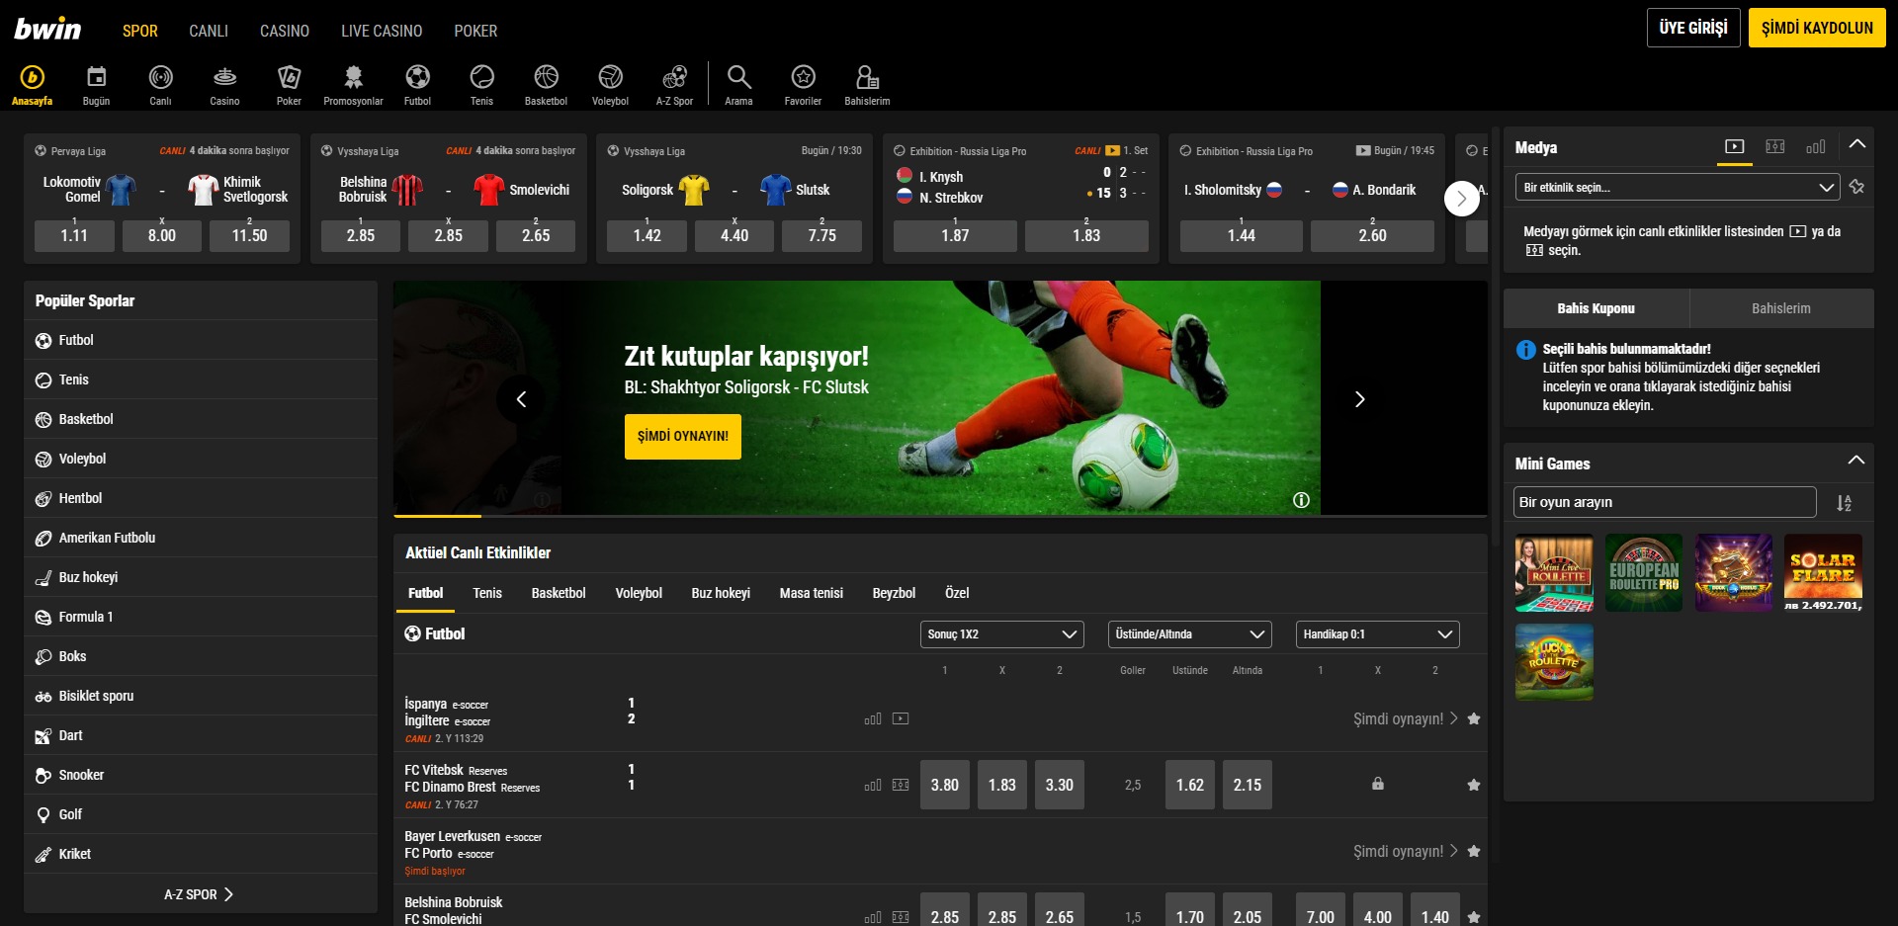Switch to CASINO top menu
Screen dimensions: 1898x926
coord(285,31)
